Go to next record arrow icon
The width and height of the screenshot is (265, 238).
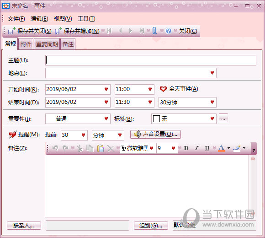131,31
